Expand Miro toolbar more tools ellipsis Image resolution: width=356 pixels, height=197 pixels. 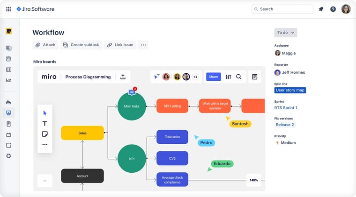(x=45, y=145)
